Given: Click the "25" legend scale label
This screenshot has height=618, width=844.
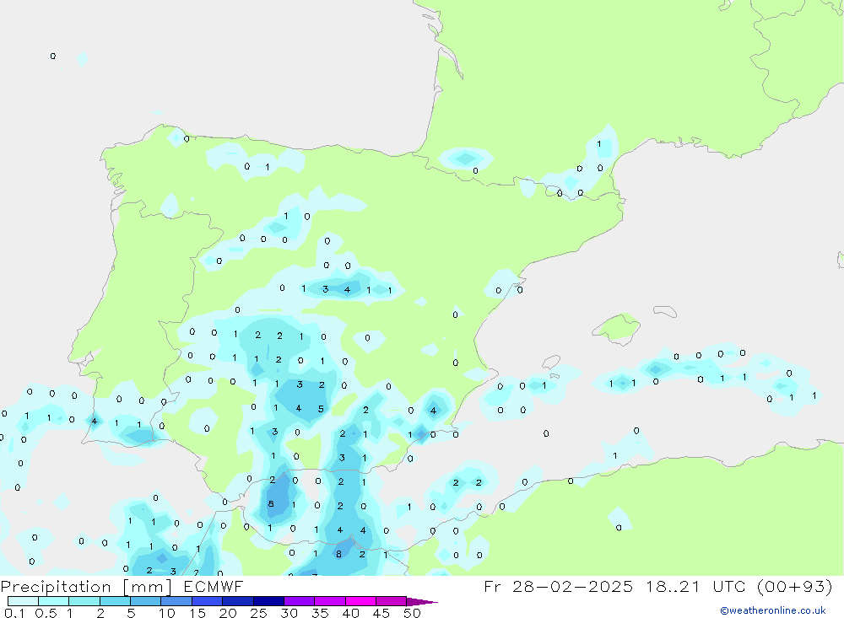Looking at the screenshot, I should coord(258,613).
